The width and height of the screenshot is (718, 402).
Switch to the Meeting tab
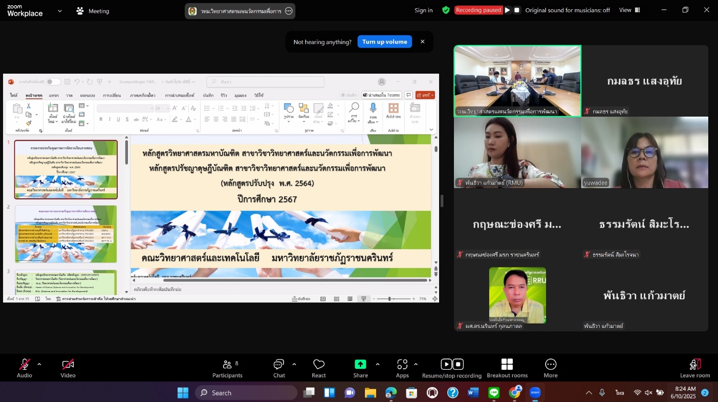[x=93, y=11]
